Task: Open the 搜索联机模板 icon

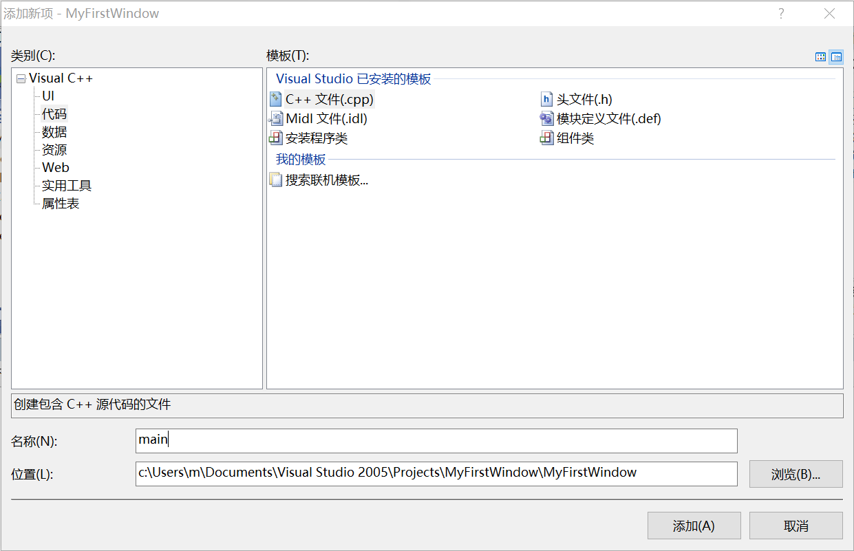Action: coord(276,180)
